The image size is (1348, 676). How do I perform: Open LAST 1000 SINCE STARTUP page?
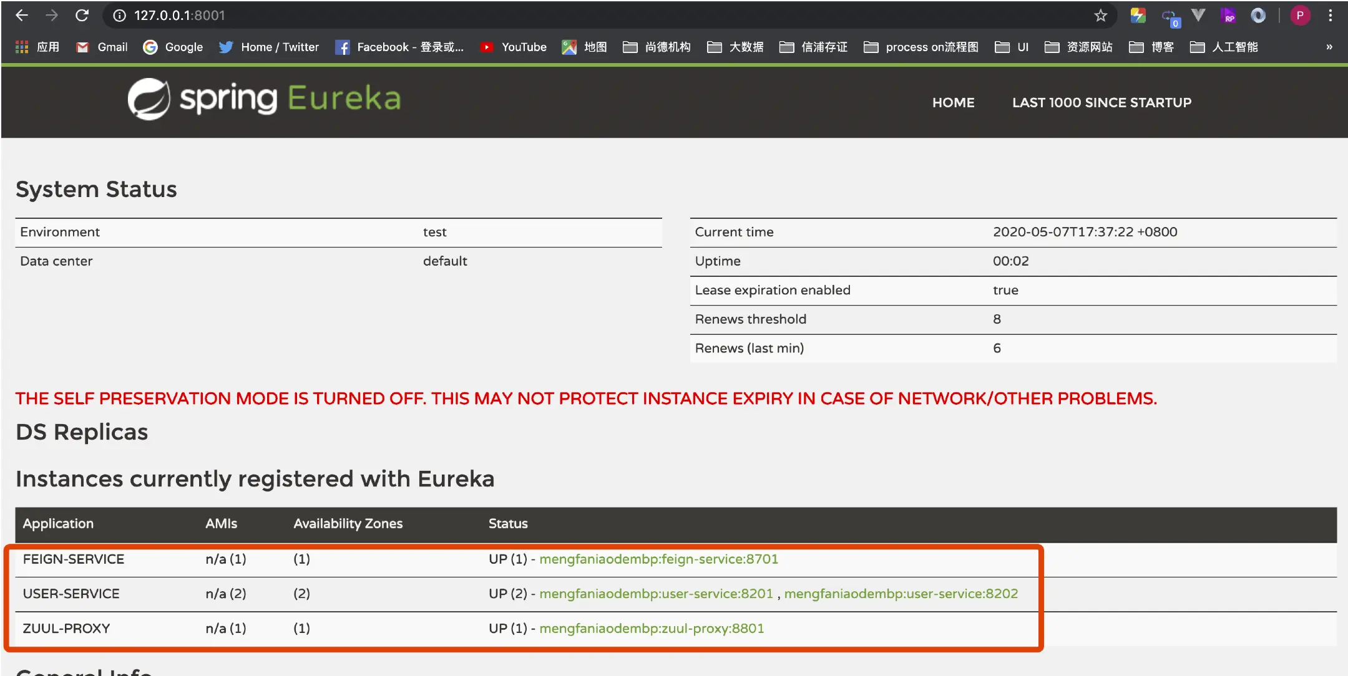click(x=1101, y=102)
